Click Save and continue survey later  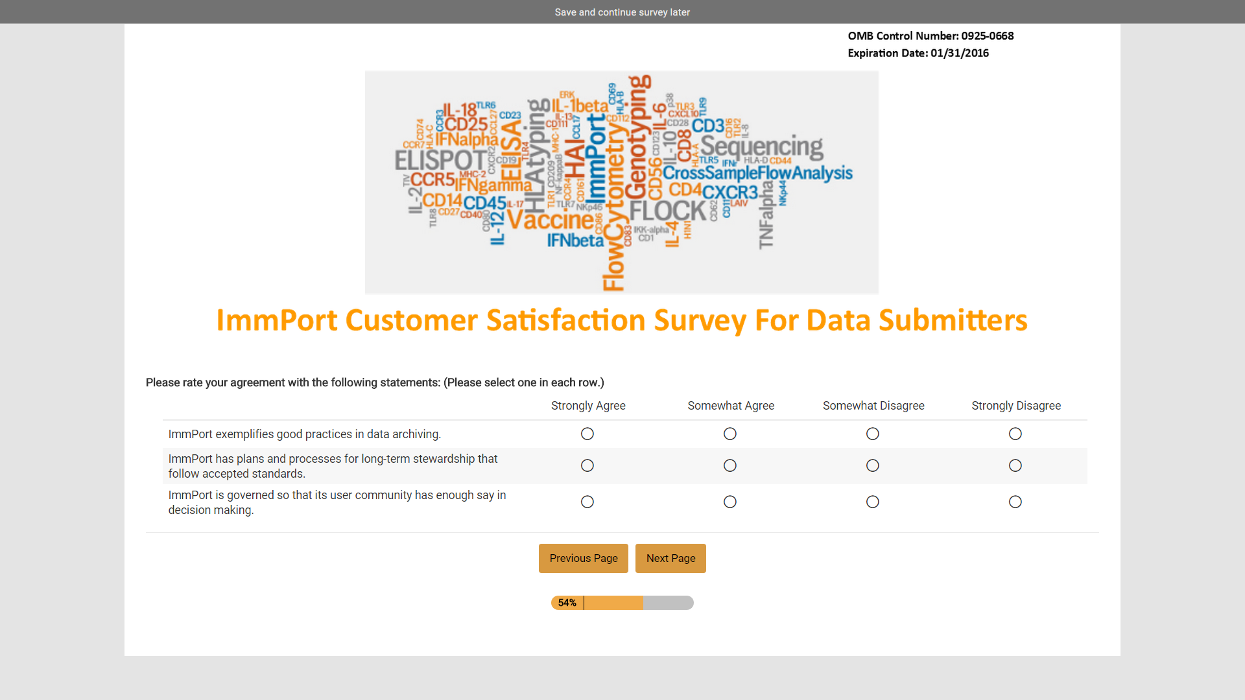pyautogui.click(x=622, y=12)
